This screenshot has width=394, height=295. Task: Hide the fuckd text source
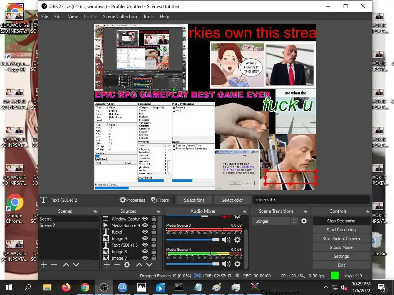[145, 232]
